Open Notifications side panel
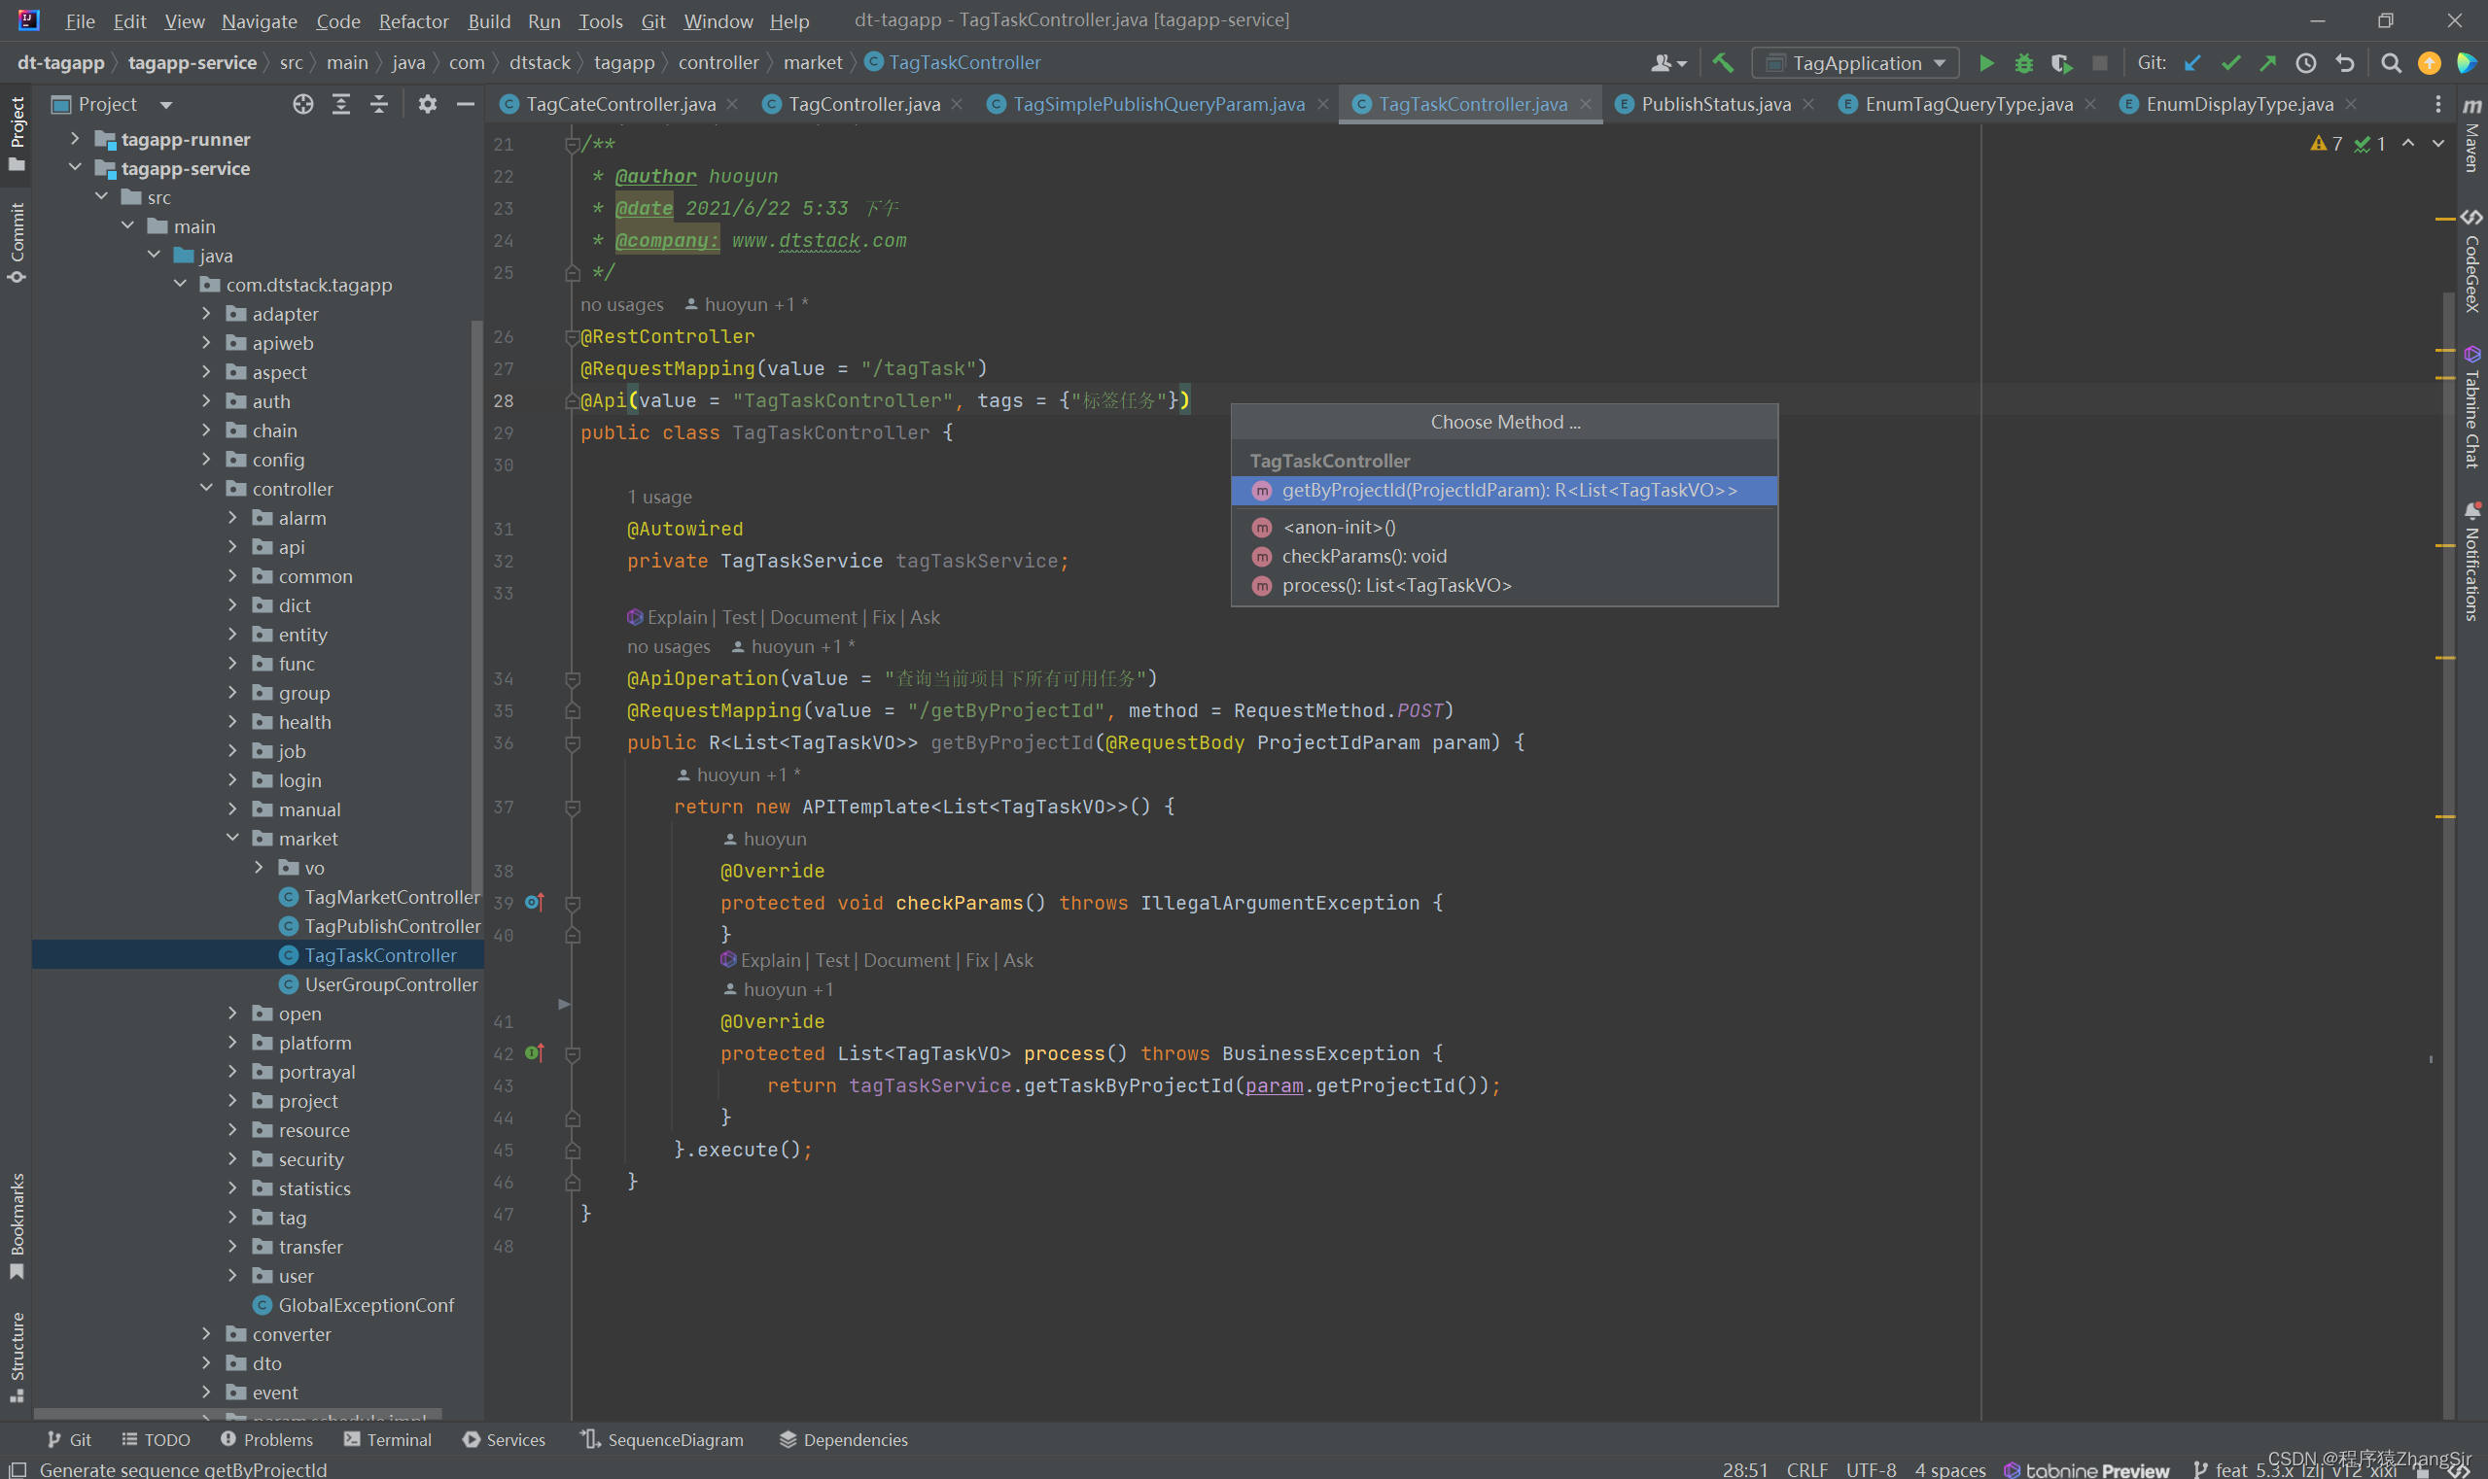Screen dimensions: 2488x1479 coord(2472,562)
